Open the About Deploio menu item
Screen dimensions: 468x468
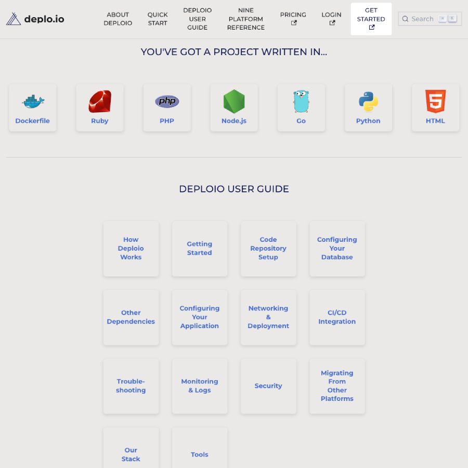point(118,19)
